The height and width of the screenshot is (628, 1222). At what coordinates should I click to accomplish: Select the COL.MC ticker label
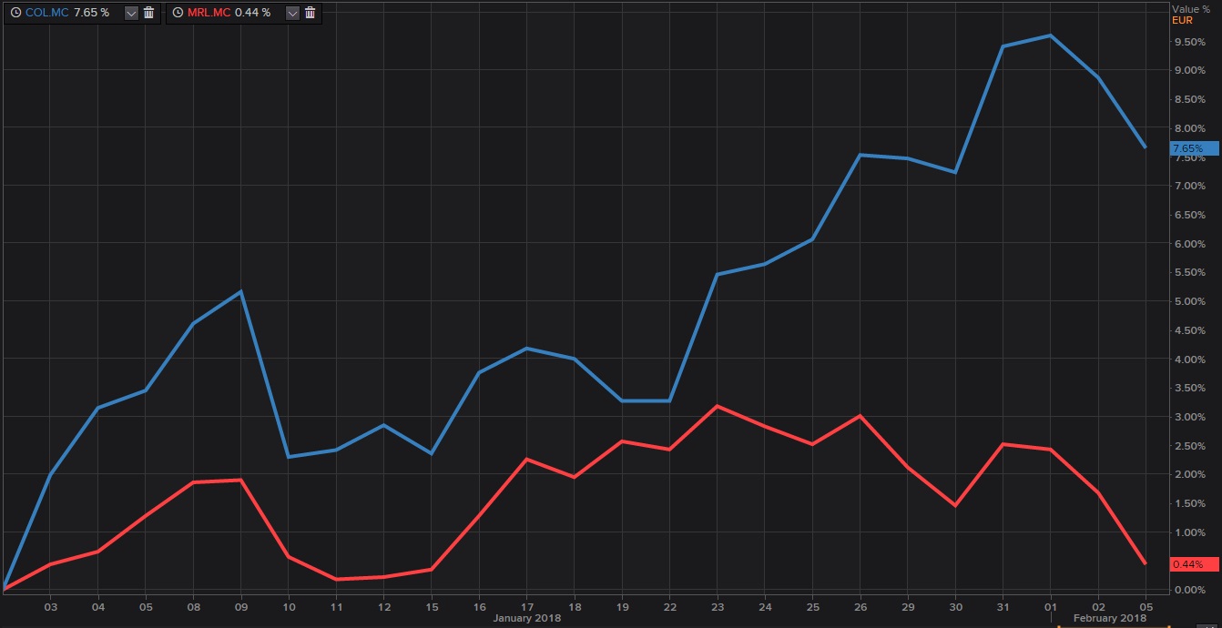(x=46, y=13)
